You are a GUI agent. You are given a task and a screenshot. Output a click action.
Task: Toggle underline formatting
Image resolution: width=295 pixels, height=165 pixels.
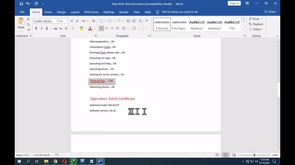click(x=47, y=28)
